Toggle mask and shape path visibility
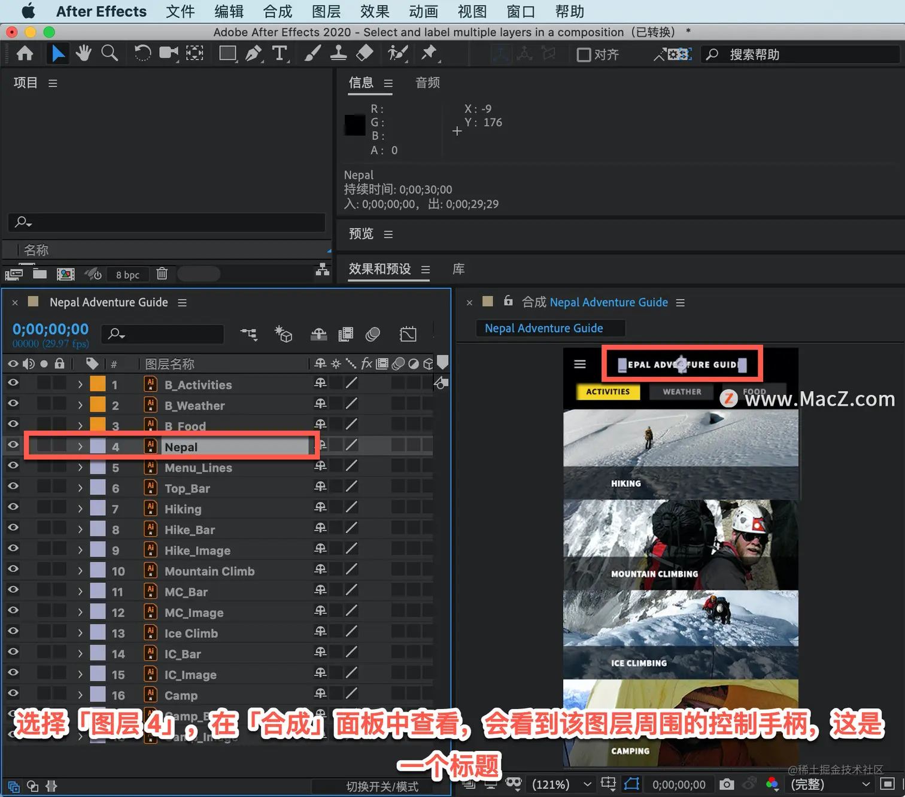This screenshot has height=797, width=905. pyautogui.click(x=632, y=784)
